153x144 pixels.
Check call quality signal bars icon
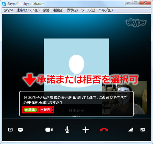pyautogui.click(x=130, y=130)
